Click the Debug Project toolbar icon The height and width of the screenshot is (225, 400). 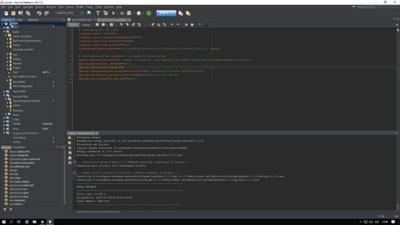pyautogui.click(x=122, y=13)
